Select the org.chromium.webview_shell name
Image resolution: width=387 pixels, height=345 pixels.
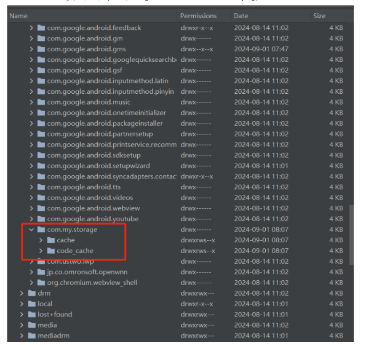pos(92,282)
